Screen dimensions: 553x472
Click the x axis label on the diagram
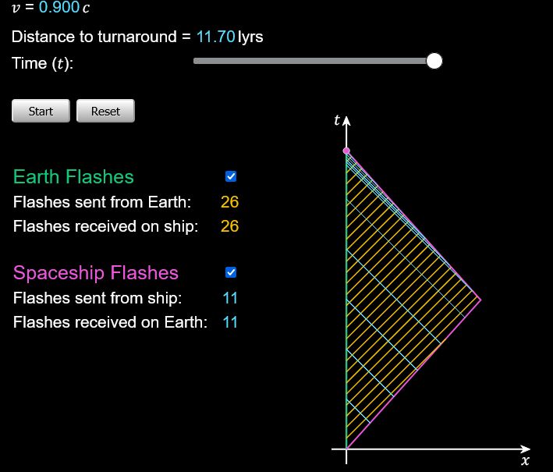(526, 460)
